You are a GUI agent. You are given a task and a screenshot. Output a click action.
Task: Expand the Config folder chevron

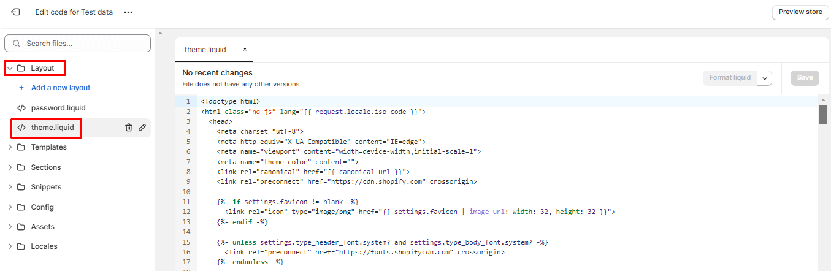click(10, 207)
